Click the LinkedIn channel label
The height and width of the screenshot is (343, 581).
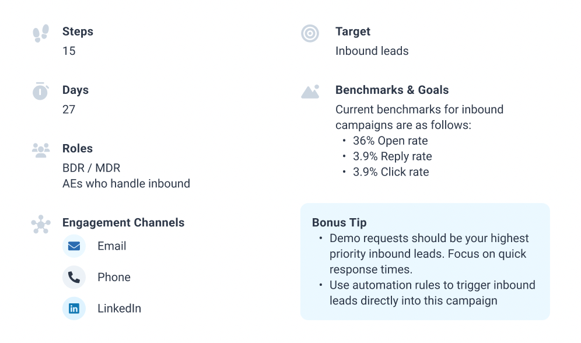120,308
